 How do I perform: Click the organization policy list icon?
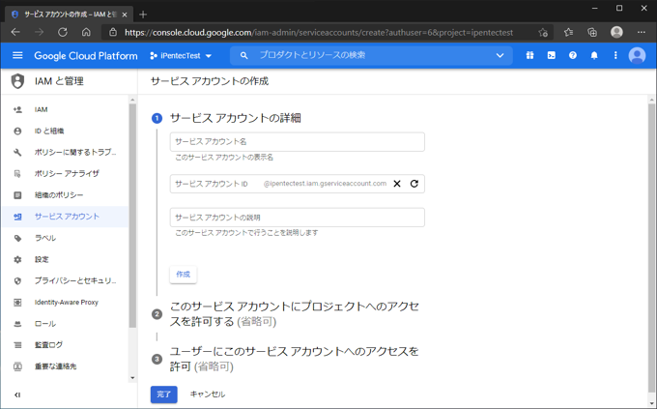(17, 195)
